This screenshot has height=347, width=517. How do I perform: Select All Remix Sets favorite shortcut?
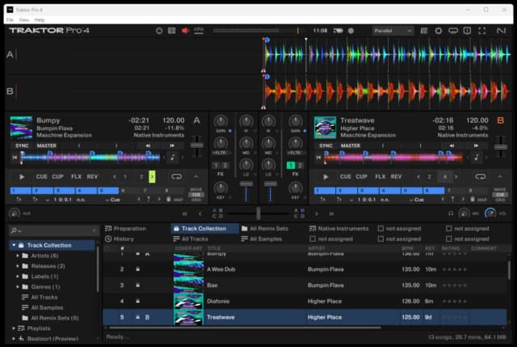(265, 228)
